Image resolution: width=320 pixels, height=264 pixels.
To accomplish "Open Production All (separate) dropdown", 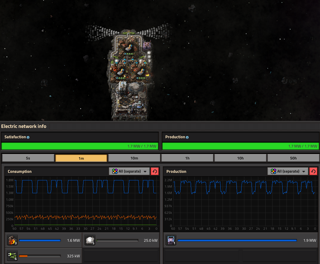I will 288,171.
